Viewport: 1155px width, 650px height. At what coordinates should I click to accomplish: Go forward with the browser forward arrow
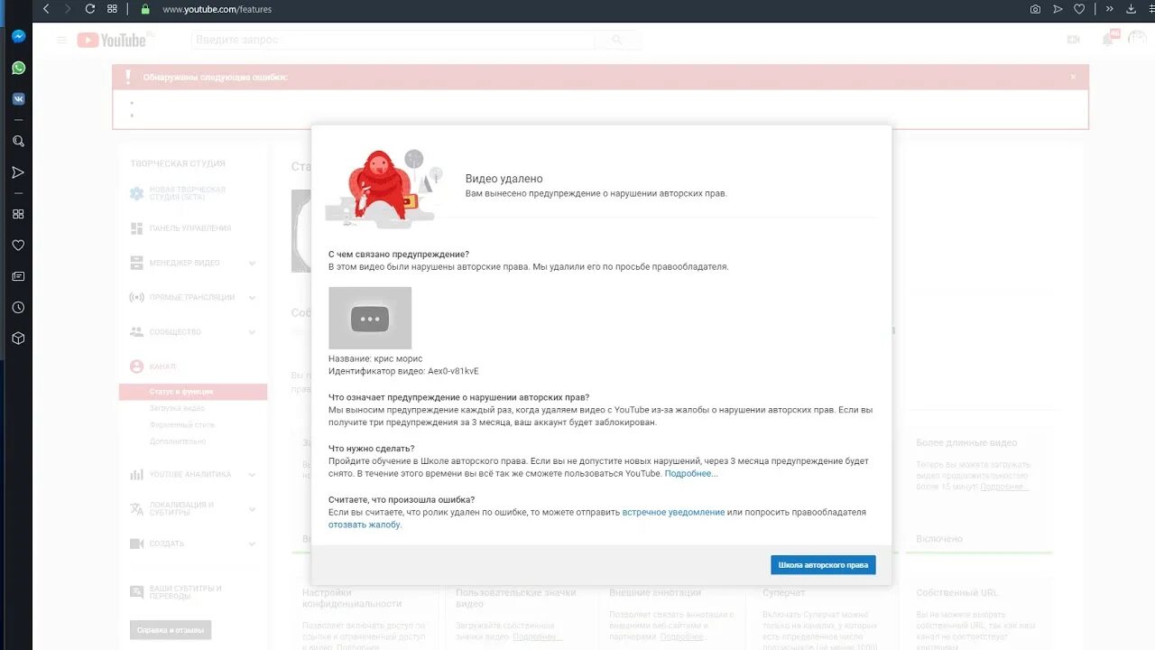point(68,9)
